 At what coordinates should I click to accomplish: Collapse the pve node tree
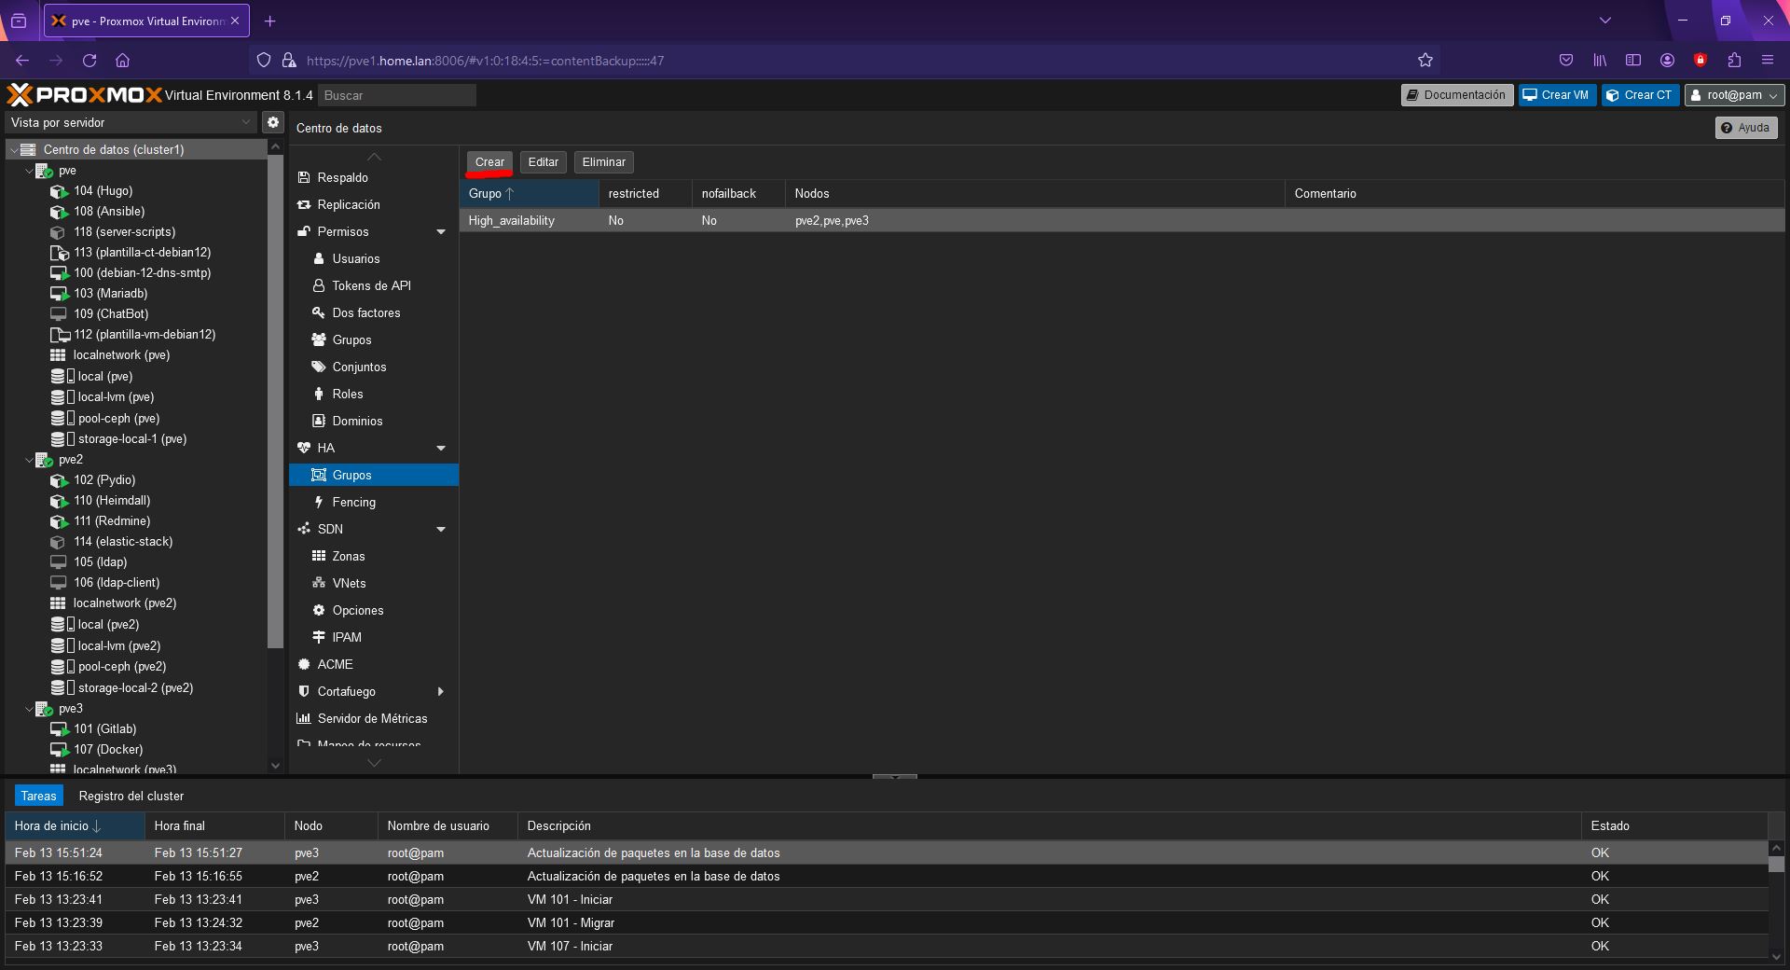pos(29,171)
